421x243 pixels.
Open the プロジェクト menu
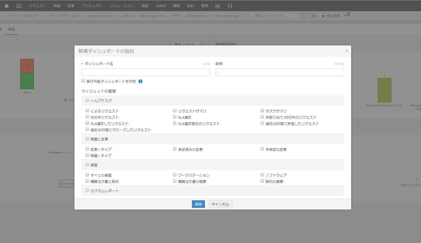92,6
